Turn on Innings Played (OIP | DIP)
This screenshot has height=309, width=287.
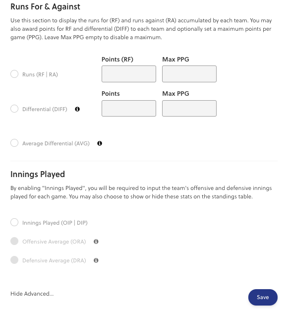[14, 222]
